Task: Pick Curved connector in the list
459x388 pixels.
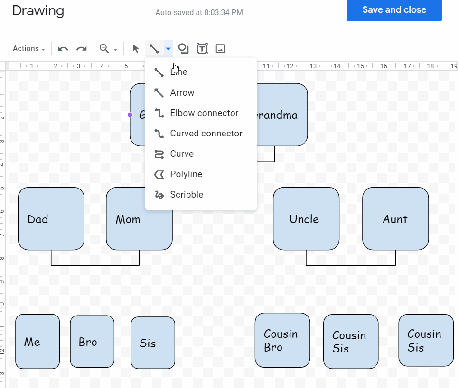Action: pos(206,133)
